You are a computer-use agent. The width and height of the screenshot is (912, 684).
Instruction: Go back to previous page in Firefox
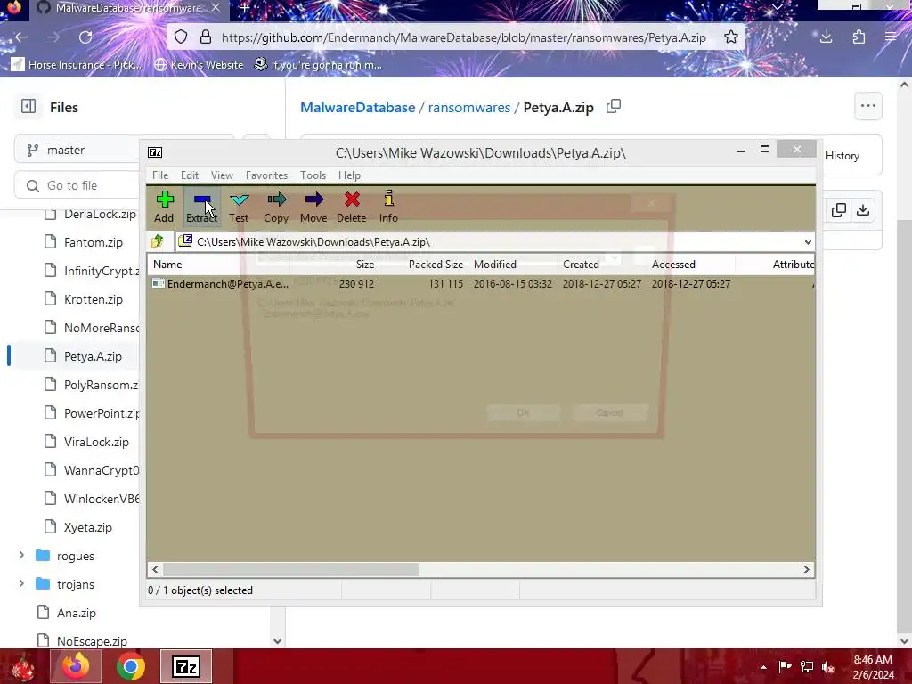pyautogui.click(x=21, y=37)
